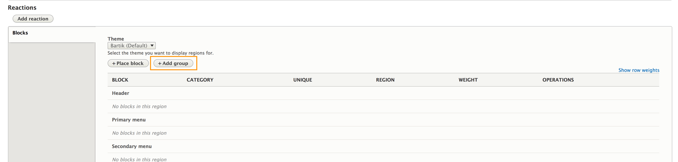Click the Add group button

(173, 63)
